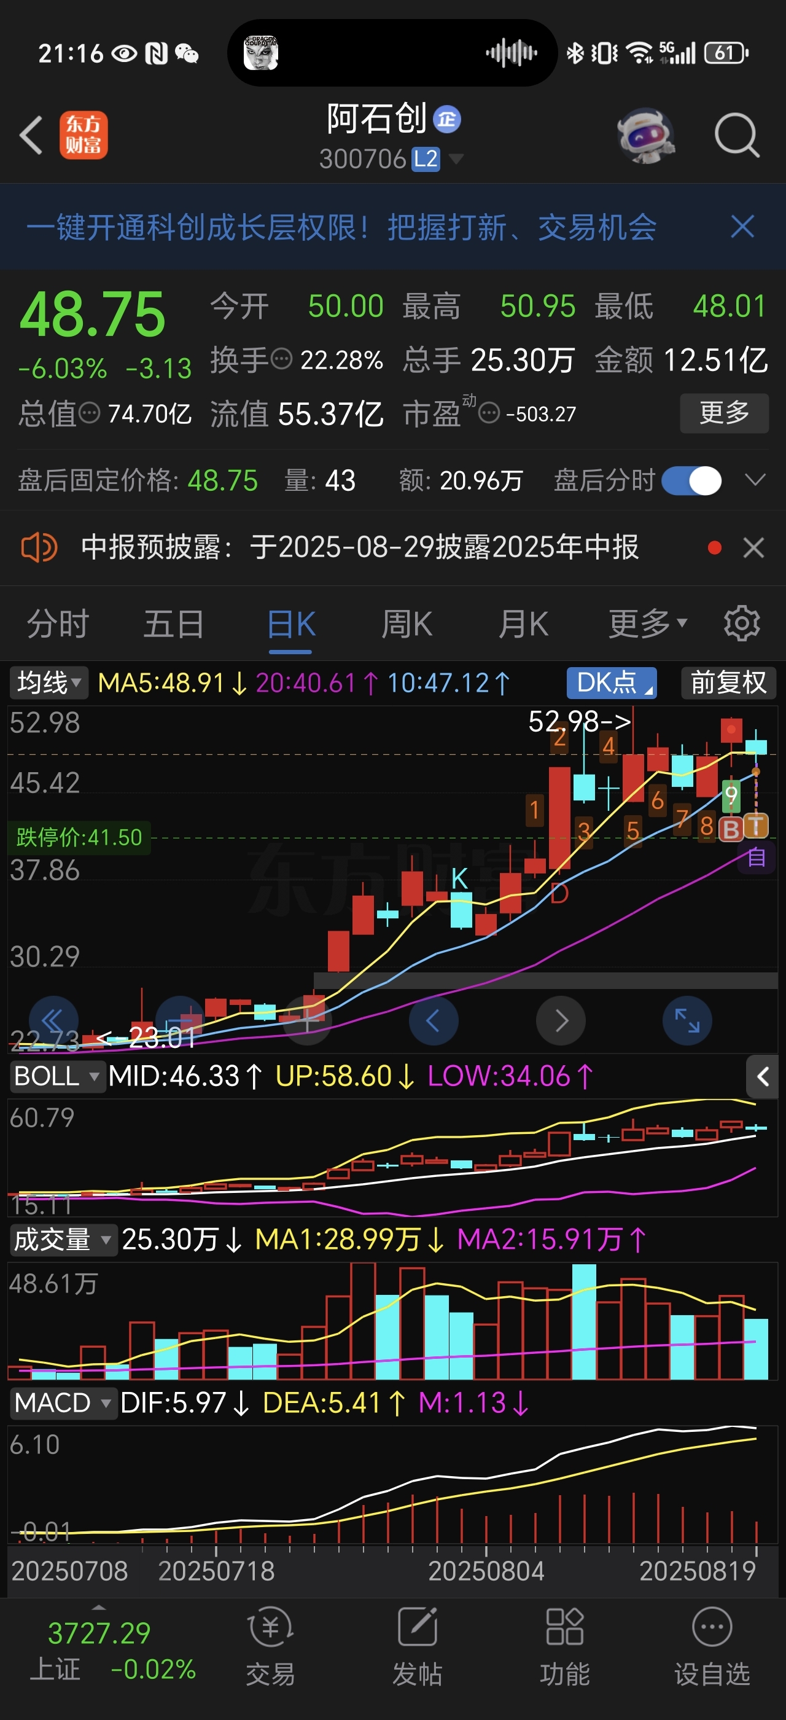Dismiss the announcement notice bar
Screen dimensions: 786x1720
[x=753, y=548]
